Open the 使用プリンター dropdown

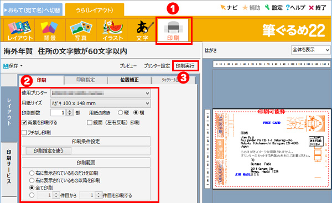point(101,93)
